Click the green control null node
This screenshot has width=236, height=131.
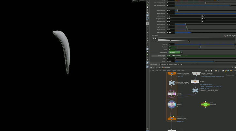[205, 104]
